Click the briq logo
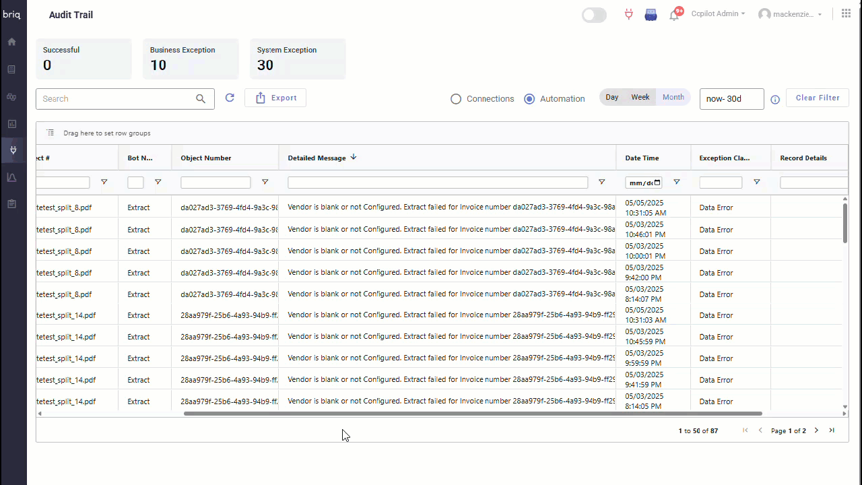The height and width of the screenshot is (485, 862). pyautogui.click(x=12, y=14)
